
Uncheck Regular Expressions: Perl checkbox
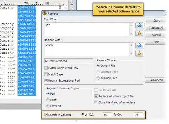tap(46, 81)
